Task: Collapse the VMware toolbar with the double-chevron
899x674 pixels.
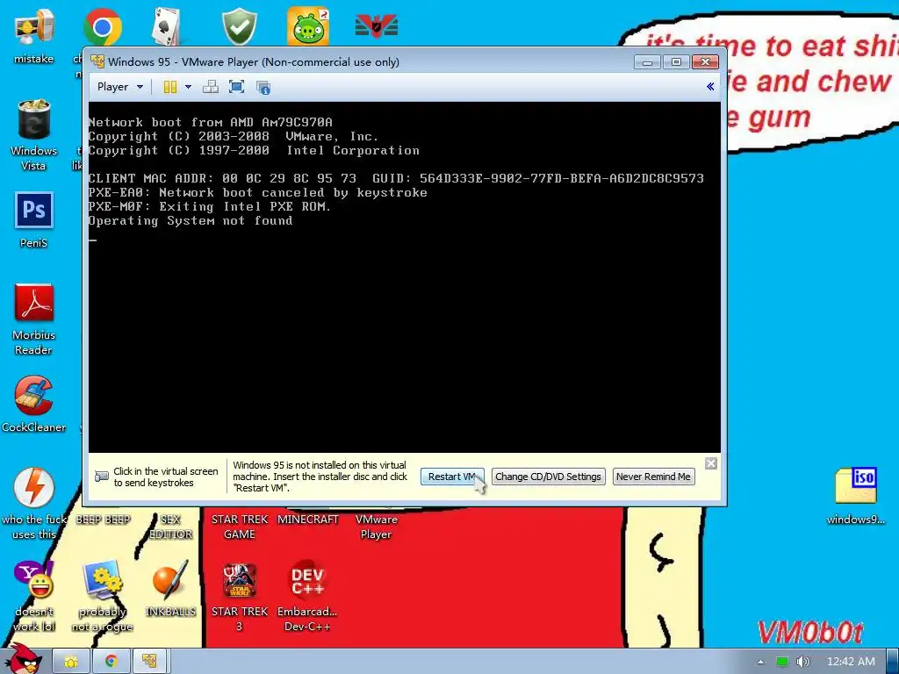Action: (x=710, y=87)
